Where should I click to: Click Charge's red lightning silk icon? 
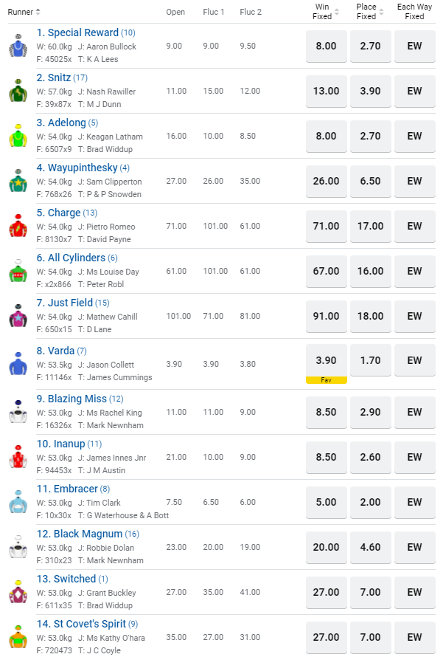(x=18, y=226)
